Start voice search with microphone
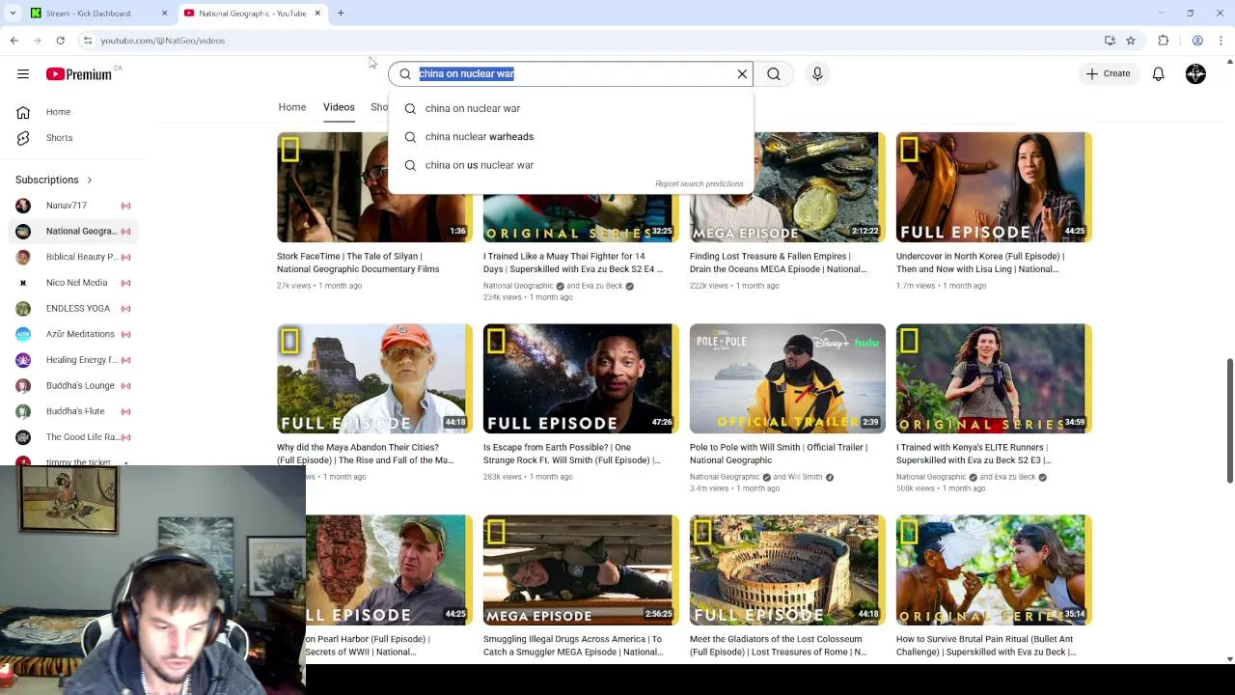The image size is (1235, 695). (817, 73)
